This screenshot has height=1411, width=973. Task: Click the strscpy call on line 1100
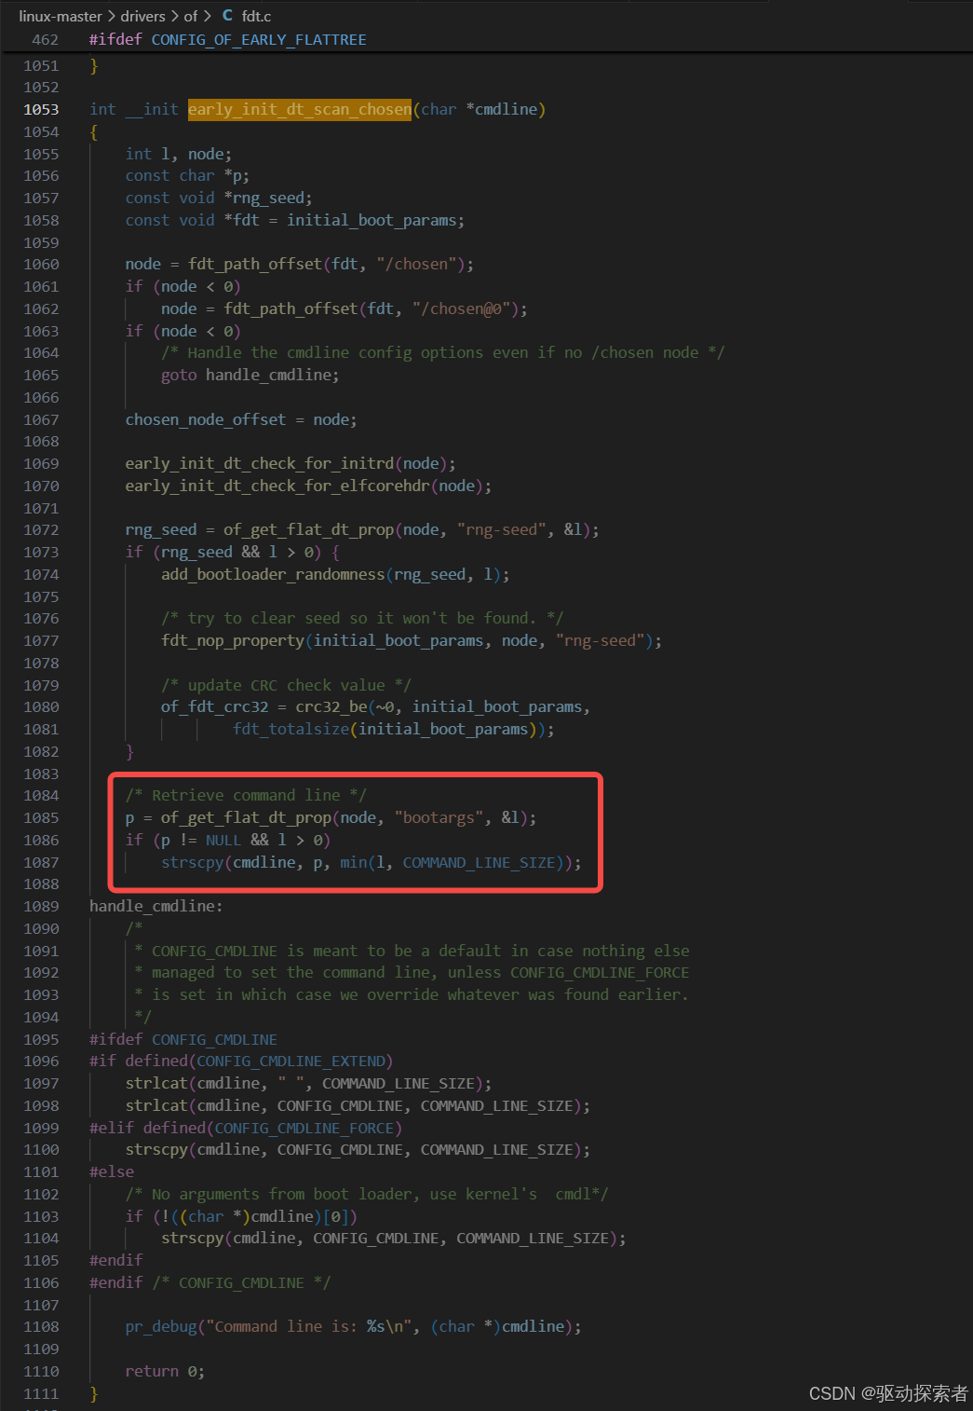[x=358, y=1150]
